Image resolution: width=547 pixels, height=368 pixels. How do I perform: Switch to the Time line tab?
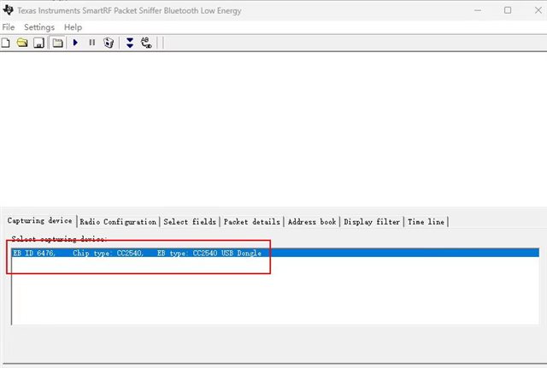[x=426, y=222]
